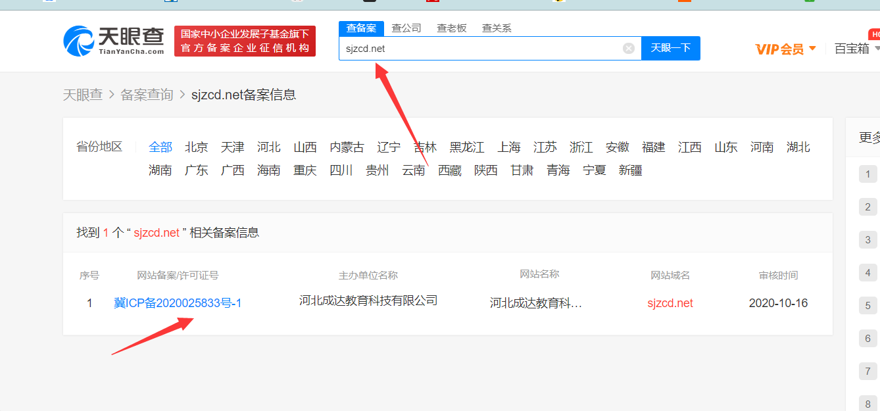Select the 河北 province filter
880x411 pixels.
268,147
